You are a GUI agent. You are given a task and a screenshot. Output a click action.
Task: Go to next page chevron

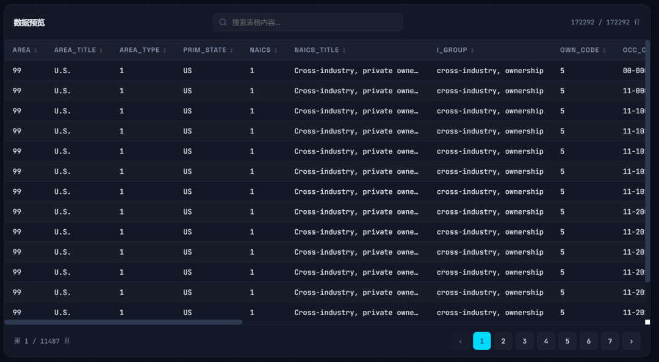[x=632, y=341]
